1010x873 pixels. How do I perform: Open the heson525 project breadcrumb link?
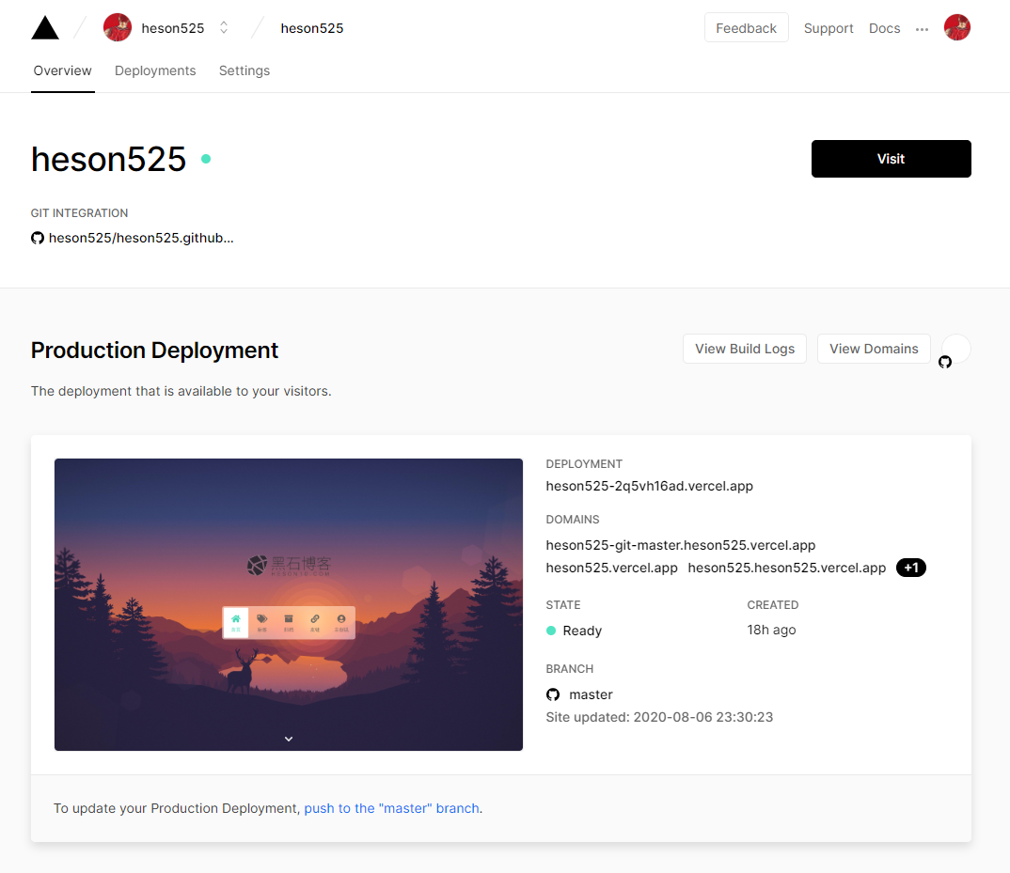pos(312,28)
